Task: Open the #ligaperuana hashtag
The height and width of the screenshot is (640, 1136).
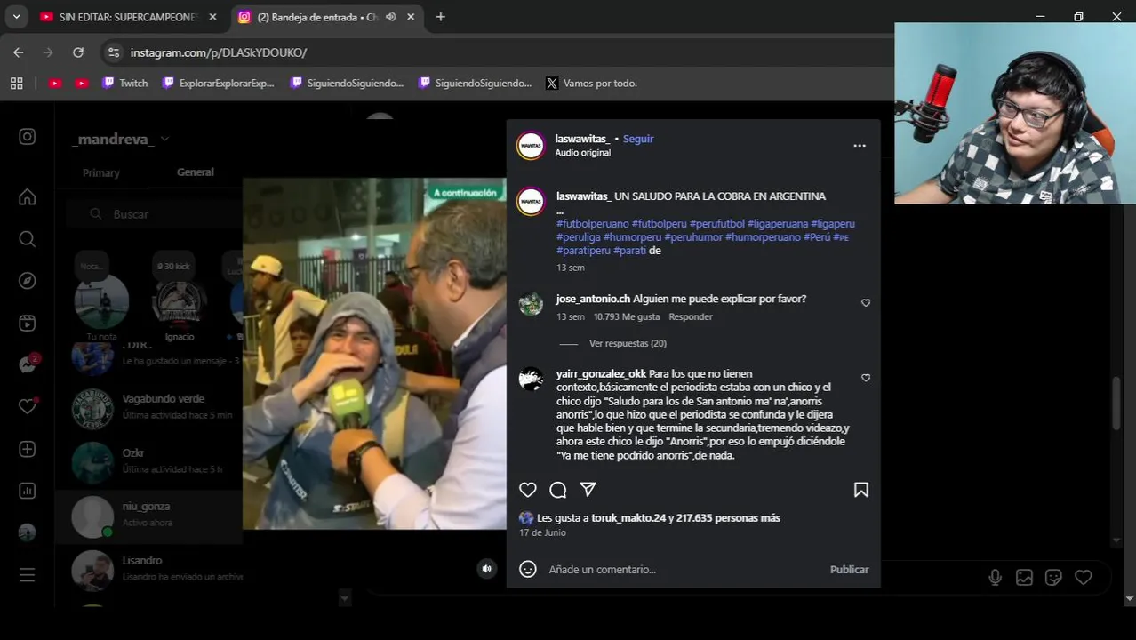Action: tap(777, 224)
